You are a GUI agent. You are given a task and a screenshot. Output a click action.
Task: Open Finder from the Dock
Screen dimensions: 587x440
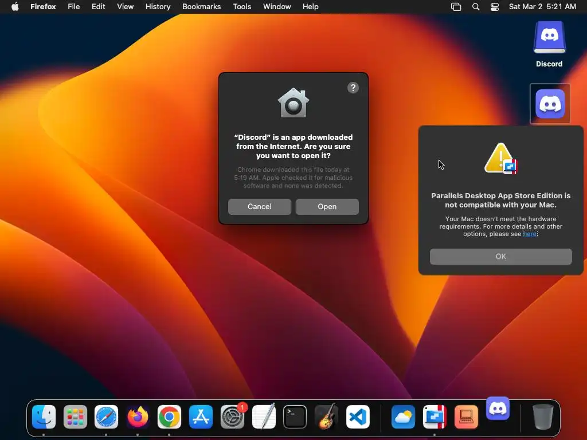[x=44, y=417]
